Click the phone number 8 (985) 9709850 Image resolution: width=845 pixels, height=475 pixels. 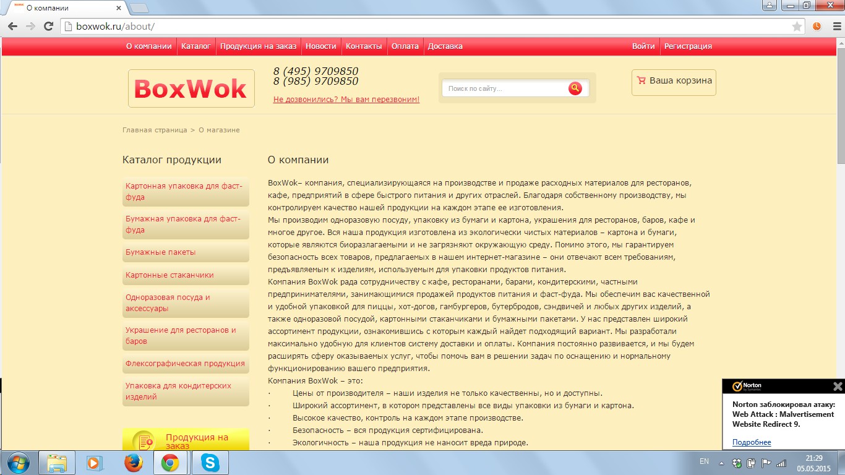(x=315, y=81)
